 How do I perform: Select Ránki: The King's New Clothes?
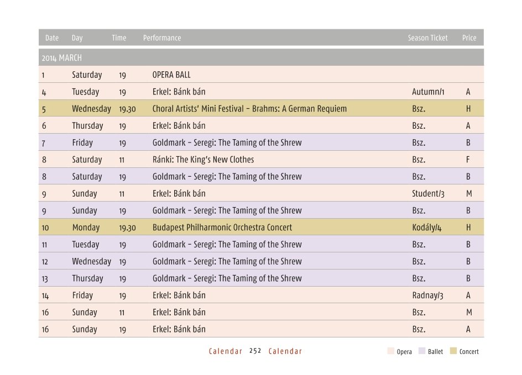(x=203, y=160)
